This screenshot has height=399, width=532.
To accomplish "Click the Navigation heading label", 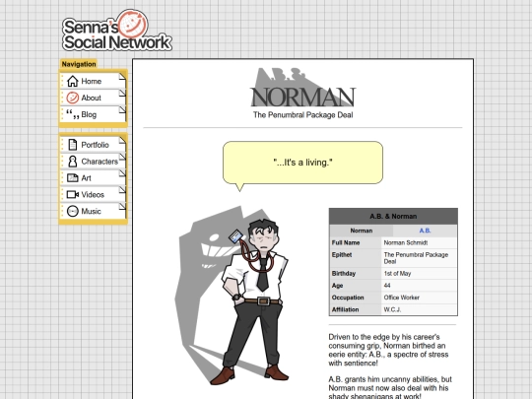I will tap(79, 64).
